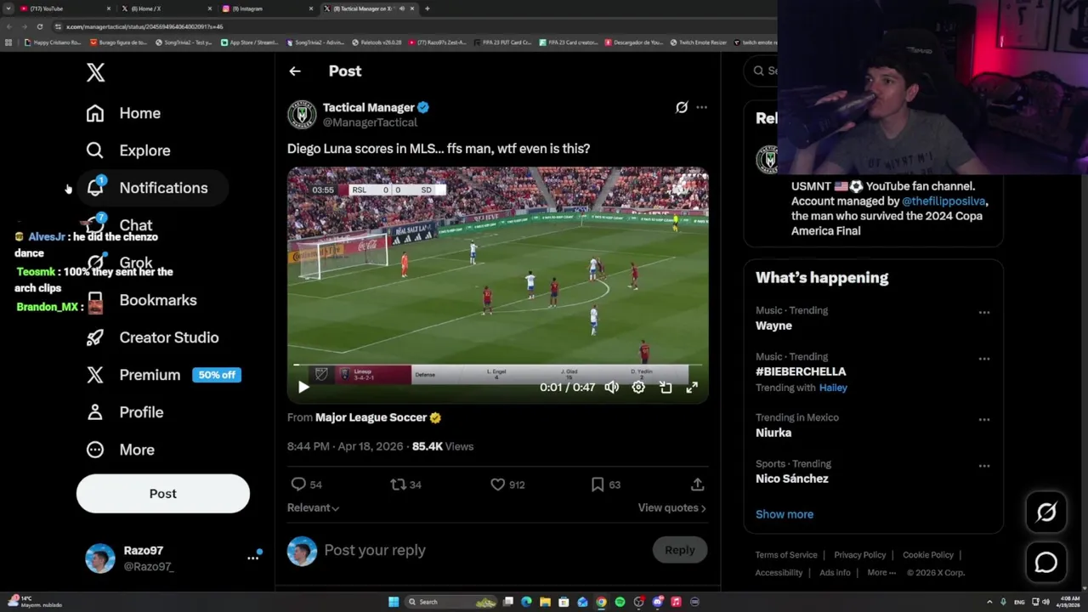The width and height of the screenshot is (1088, 612).
Task: Click @thefilipposilva mention link
Action: (x=944, y=201)
